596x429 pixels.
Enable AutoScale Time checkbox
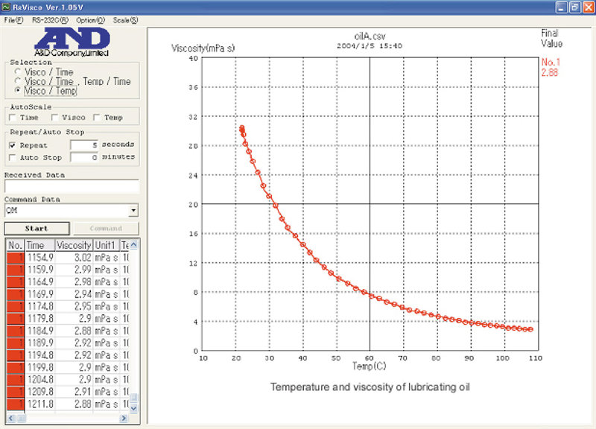click(12, 118)
